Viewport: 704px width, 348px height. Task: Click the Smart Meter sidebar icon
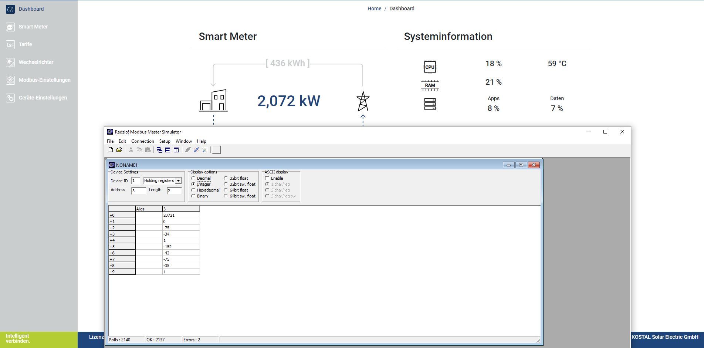coord(10,27)
